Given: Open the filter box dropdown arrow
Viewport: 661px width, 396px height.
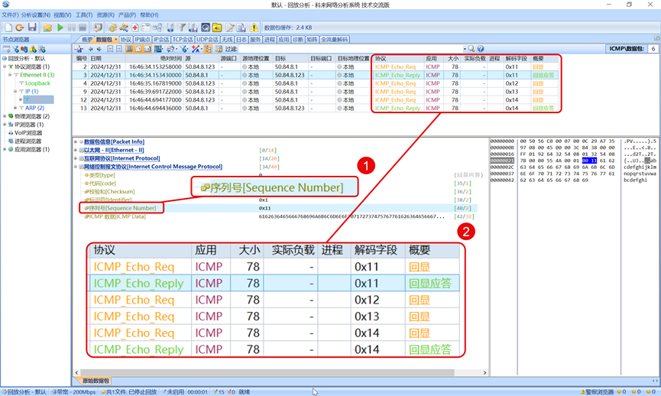Looking at the screenshot, I should 464,49.
